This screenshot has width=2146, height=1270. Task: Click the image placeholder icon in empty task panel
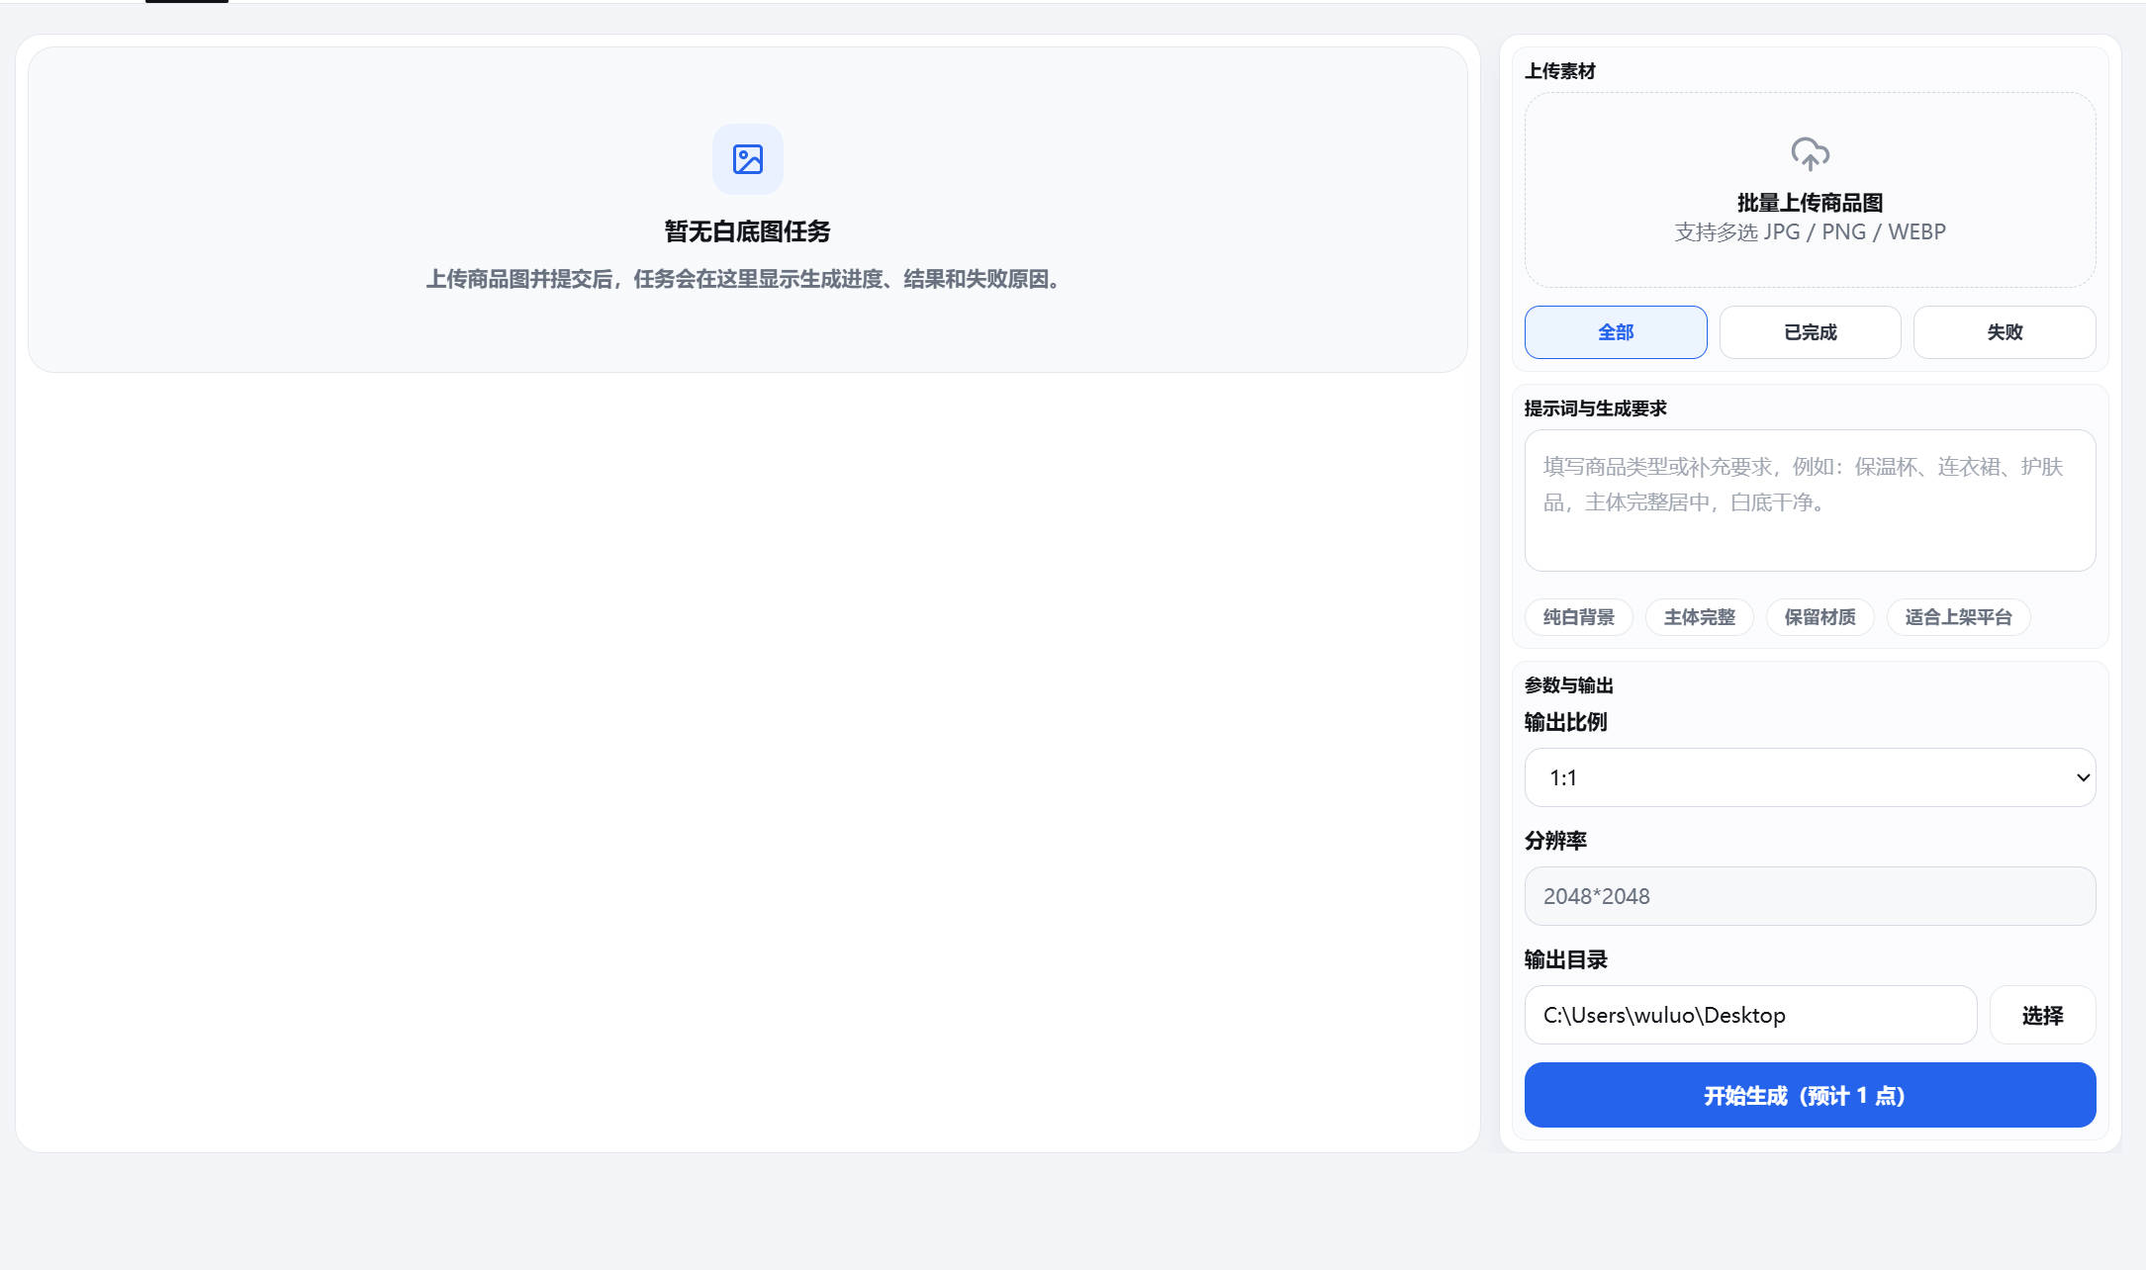click(748, 159)
